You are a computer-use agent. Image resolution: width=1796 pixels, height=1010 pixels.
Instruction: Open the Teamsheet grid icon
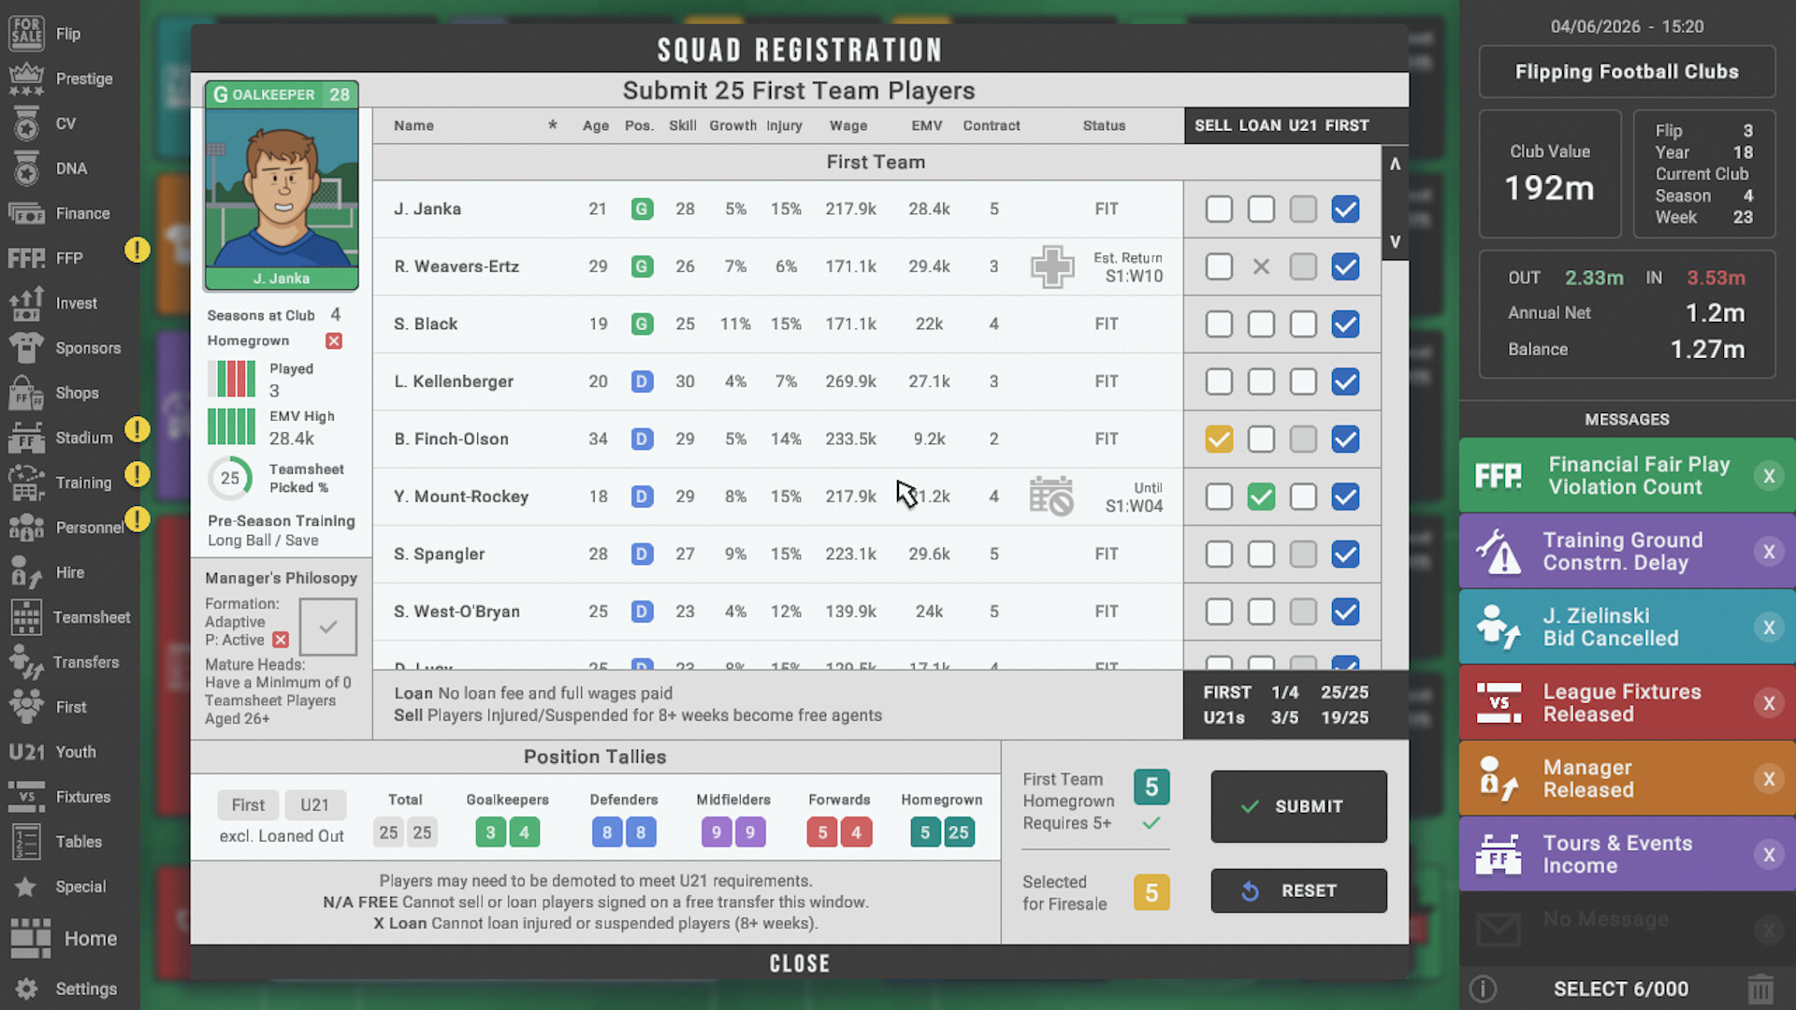[x=26, y=617]
